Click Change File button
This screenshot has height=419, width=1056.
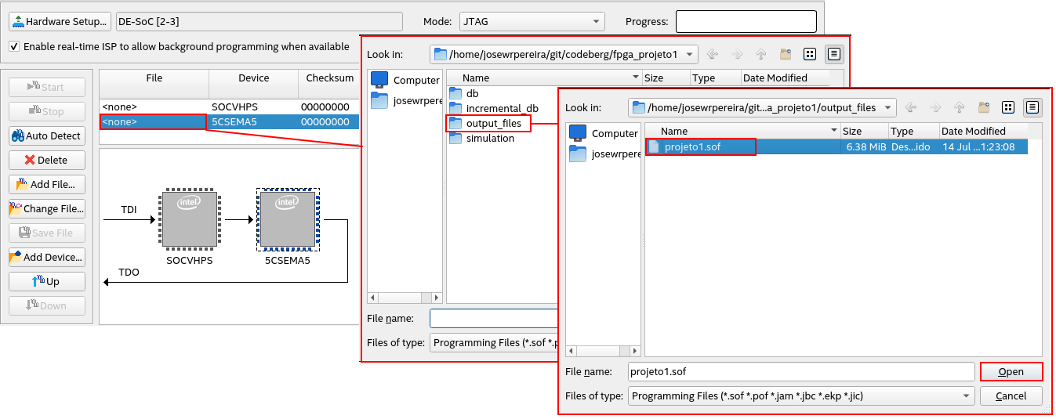pos(46,208)
